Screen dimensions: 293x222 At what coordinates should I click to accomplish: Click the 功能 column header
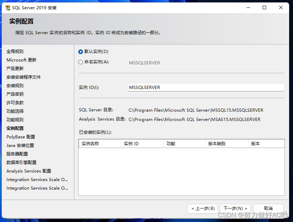point(185,144)
